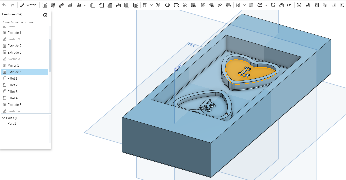The width and height of the screenshot is (346, 180).
Task: Click the Right plane label in viewport
Action: tap(178, 68)
